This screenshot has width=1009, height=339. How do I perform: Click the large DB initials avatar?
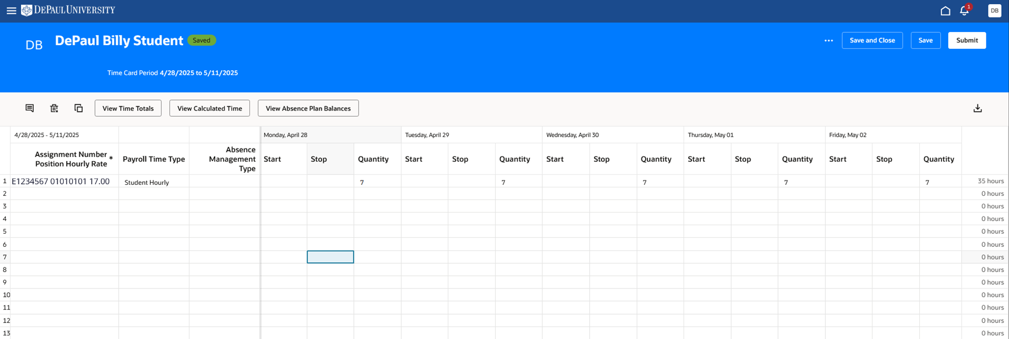pyautogui.click(x=34, y=45)
